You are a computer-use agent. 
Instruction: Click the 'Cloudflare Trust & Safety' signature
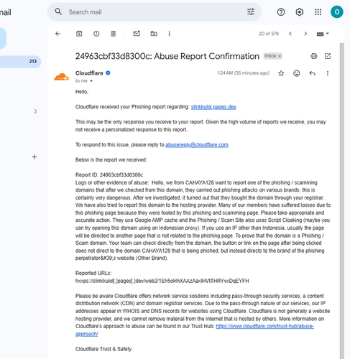(103, 349)
